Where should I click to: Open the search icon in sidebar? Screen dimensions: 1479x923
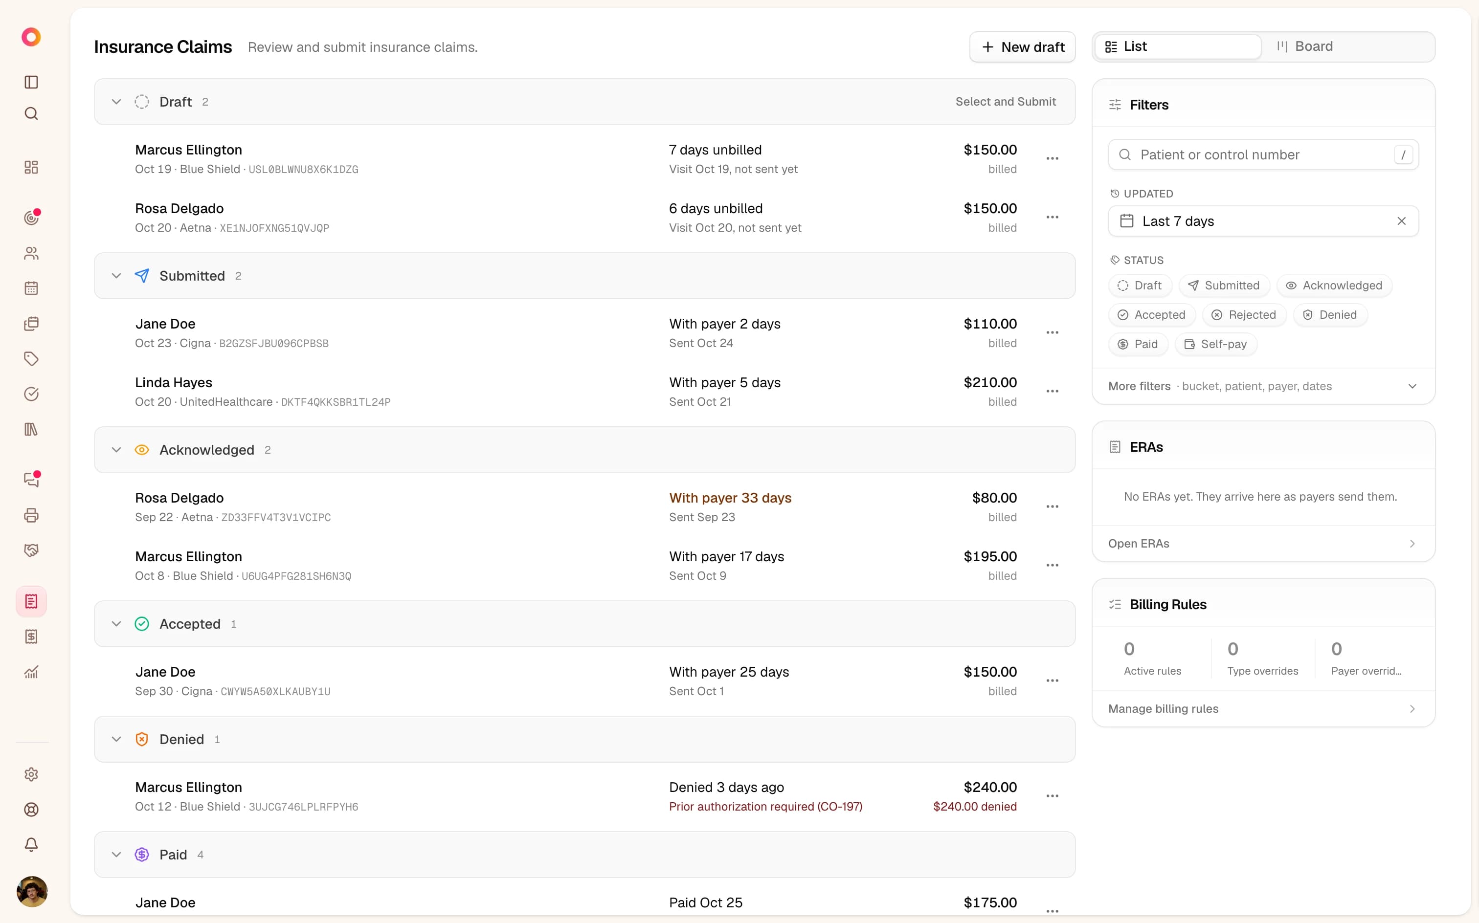(x=31, y=113)
